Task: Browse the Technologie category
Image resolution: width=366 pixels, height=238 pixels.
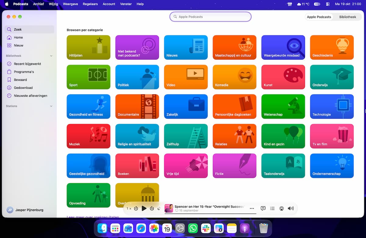Action: (x=332, y=106)
